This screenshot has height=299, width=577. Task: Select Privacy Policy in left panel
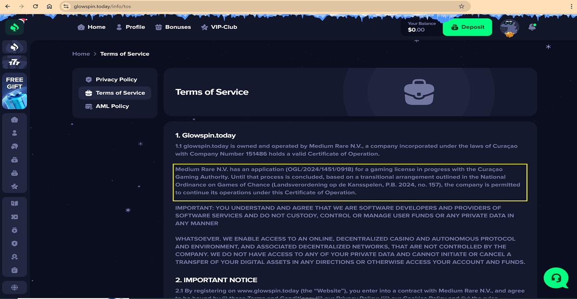tap(116, 80)
